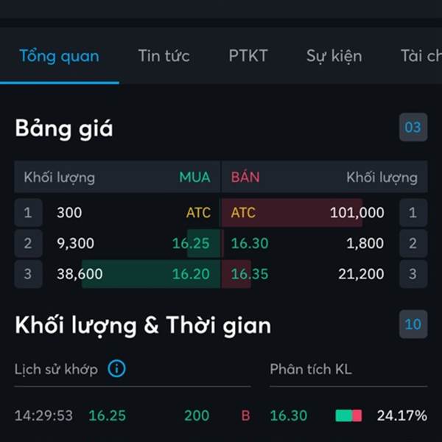Open the partially visible Tài chính tab
This screenshot has width=442, height=442.
click(x=420, y=56)
